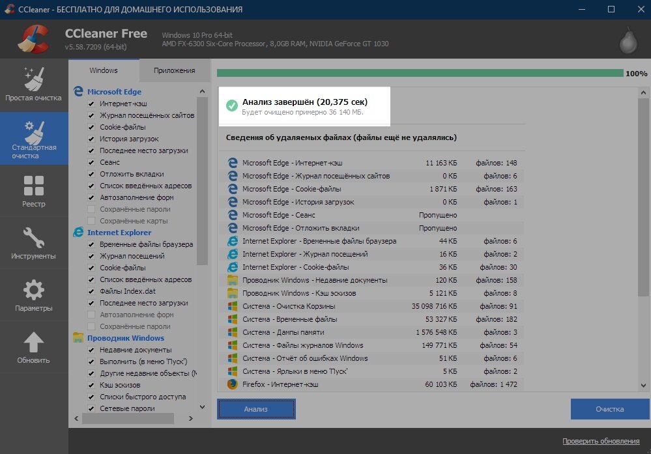Click the Обновить upgrade arrow icon

pos(34,343)
